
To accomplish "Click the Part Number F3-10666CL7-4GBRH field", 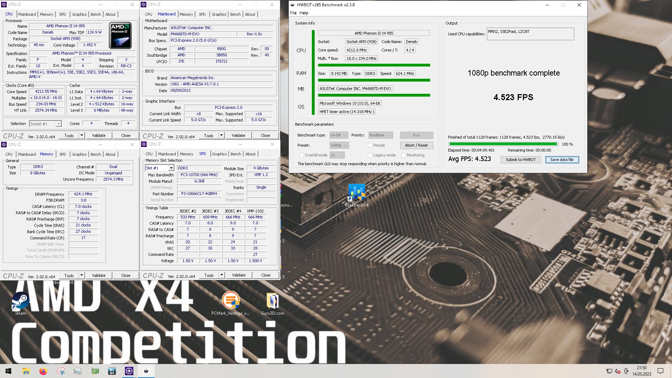I will [199, 194].
